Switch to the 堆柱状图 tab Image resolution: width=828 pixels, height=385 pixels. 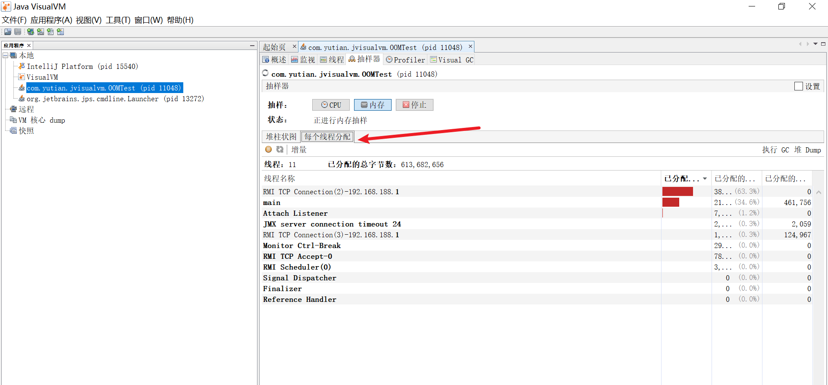pos(281,137)
